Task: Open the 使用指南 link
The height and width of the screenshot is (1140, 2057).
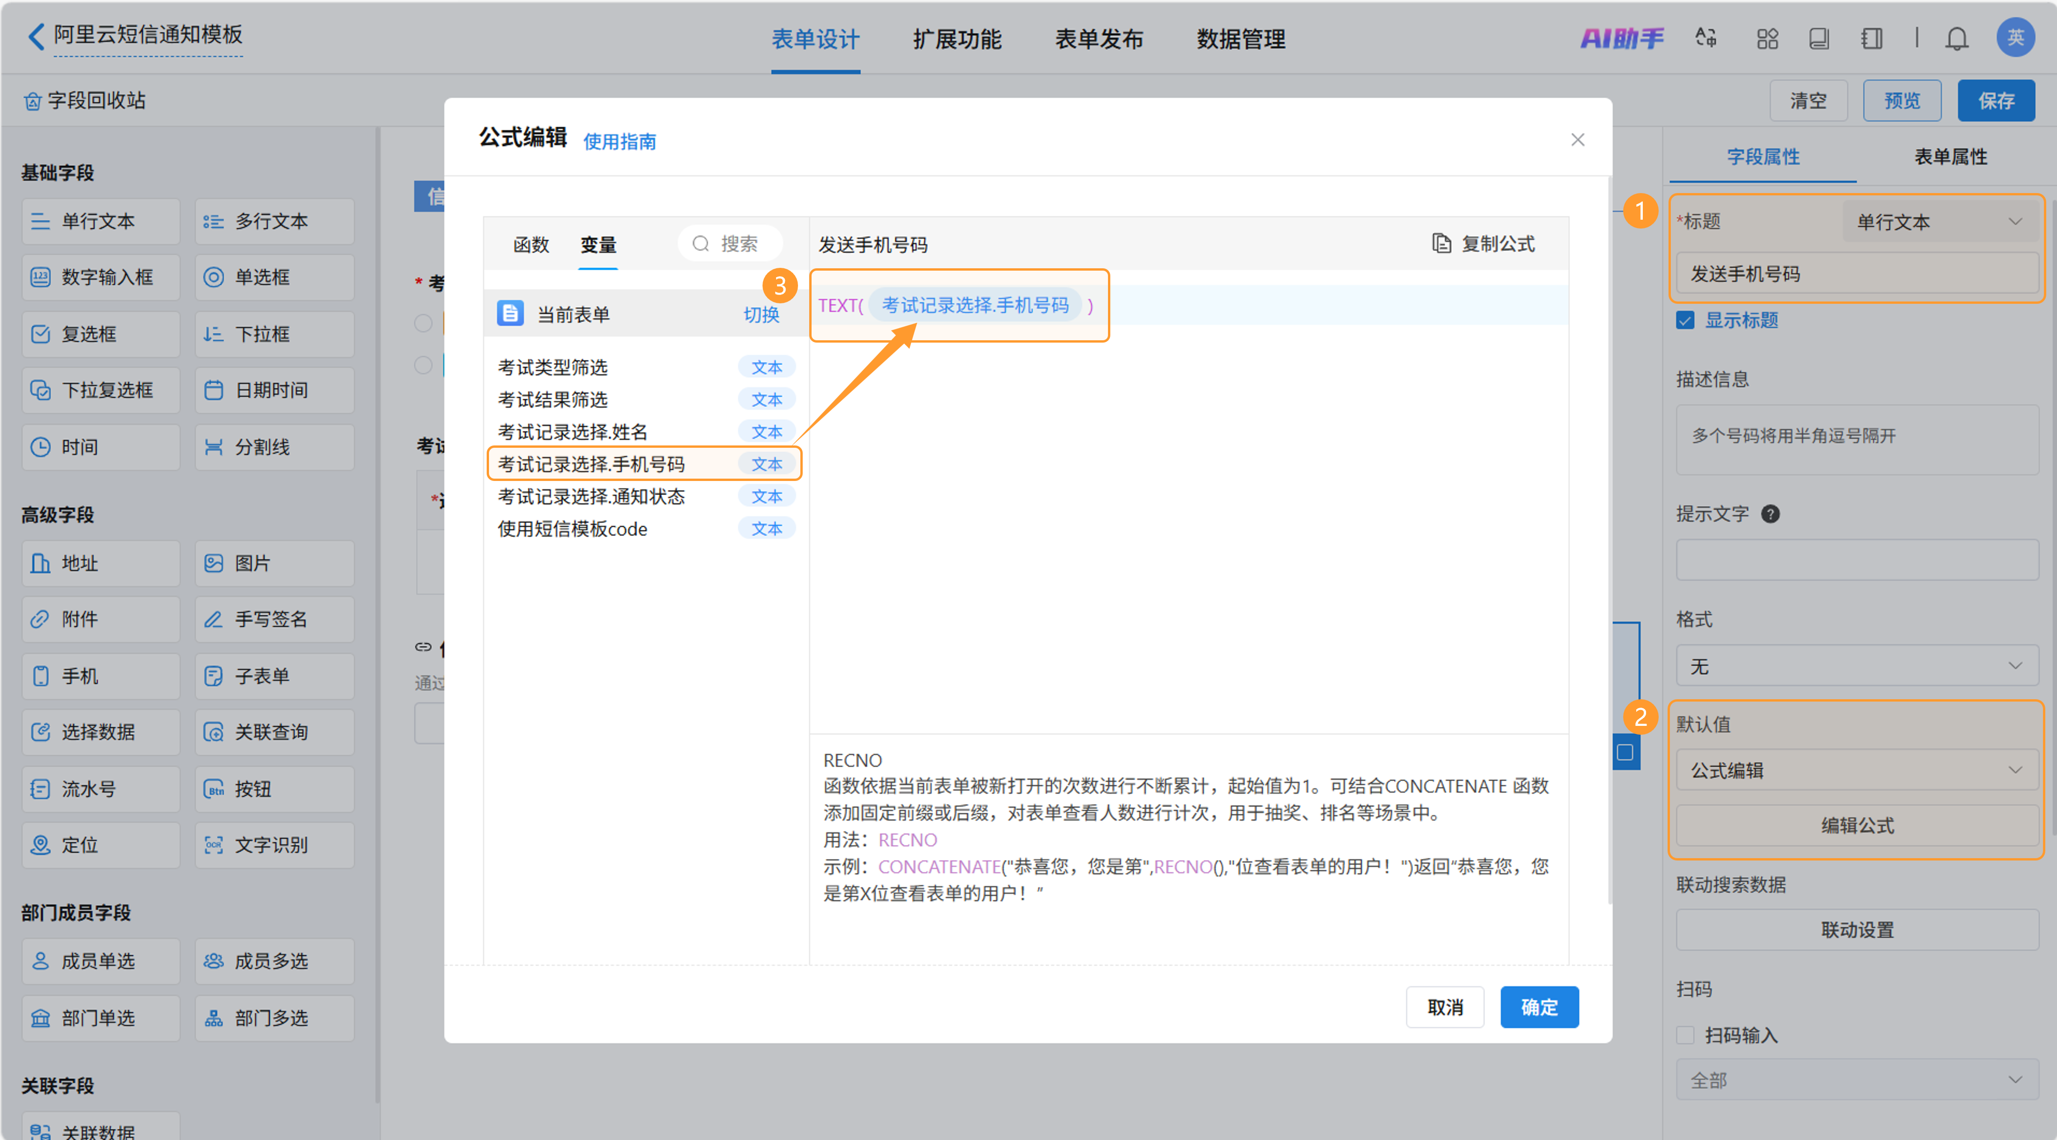Action: coord(619,141)
